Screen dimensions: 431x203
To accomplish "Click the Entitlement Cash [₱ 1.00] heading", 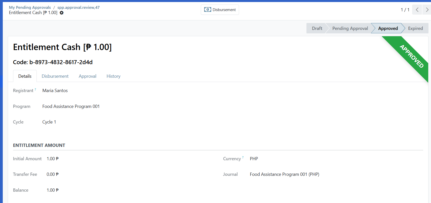I will click(x=62, y=47).
